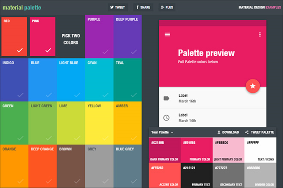Click the chevron arrow beside Your Palette
Screen dimensions: 283x188
click(x=172, y=133)
